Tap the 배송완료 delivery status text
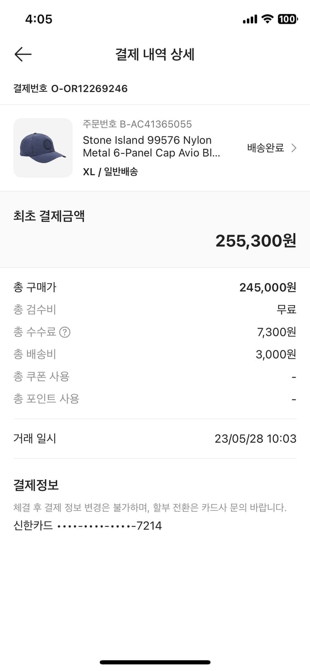This screenshot has height=671, width=310. (x=266, y=148)
